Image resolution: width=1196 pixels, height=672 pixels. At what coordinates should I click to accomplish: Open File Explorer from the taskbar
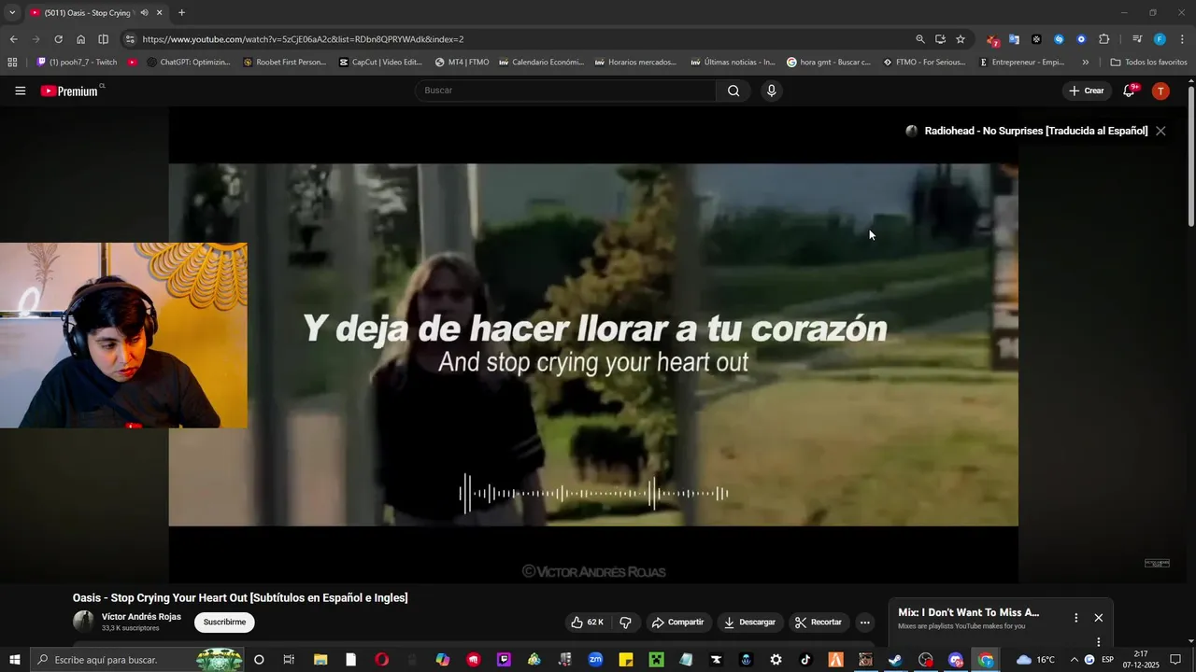click(x=320, y=660)
